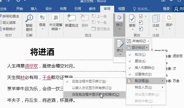Screen dimensions: 184x108
Task: Switch to the Mailings (邮件) tab
Action: (x=92, y=9)
